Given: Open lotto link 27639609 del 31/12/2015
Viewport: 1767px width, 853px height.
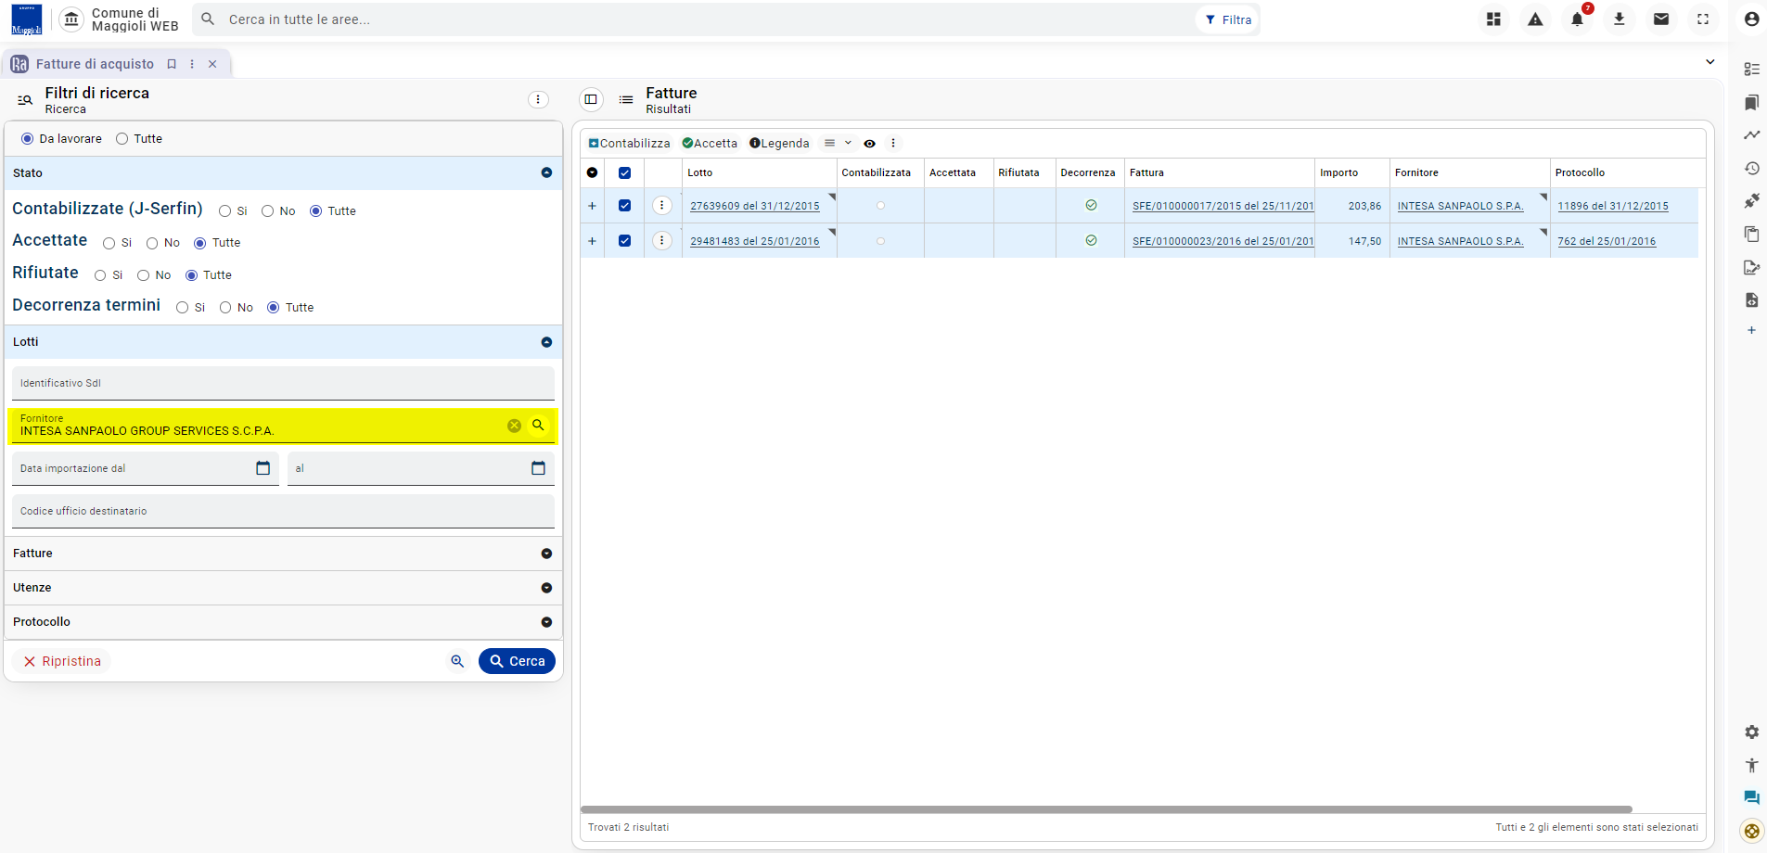Looking at the screenshot, I should click(754, 206).
